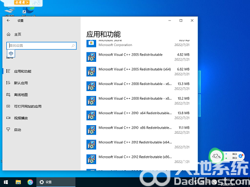
Task: Click the blue plus on speed widget
Action: [240, 156]
